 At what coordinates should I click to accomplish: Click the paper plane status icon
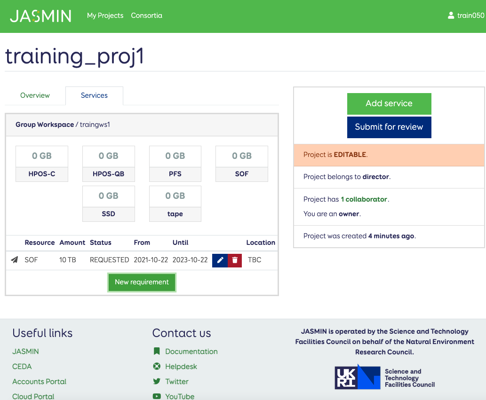pyautogui.click(x=15, y=260)
